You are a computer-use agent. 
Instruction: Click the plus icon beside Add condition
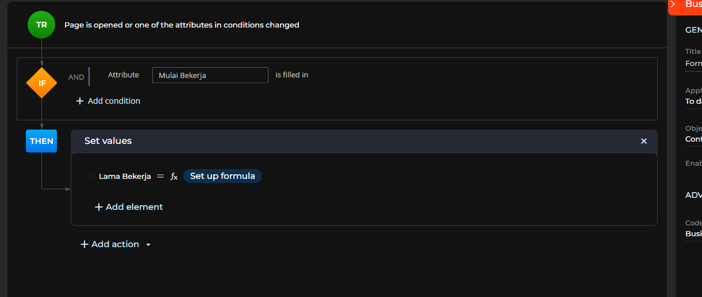point(80,101)
